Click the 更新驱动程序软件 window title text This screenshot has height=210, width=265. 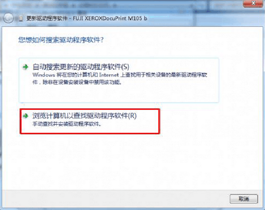point(47,18)
